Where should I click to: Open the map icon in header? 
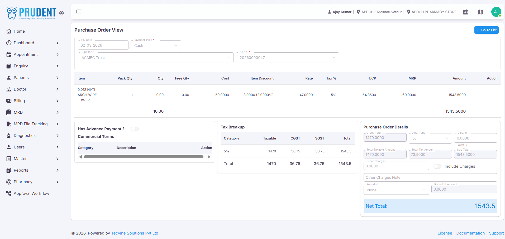(480, 12)
